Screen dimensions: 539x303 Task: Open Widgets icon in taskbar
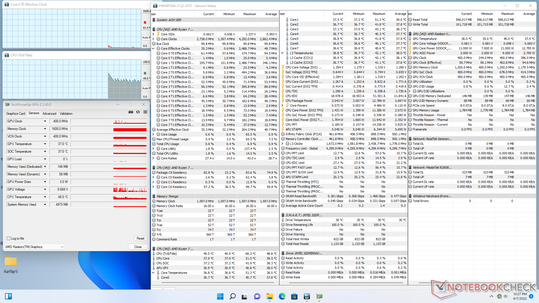pos(8,296)
